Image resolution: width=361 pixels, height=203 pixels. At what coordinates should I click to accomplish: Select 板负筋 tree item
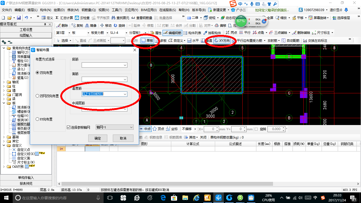(x=21, y=128)
